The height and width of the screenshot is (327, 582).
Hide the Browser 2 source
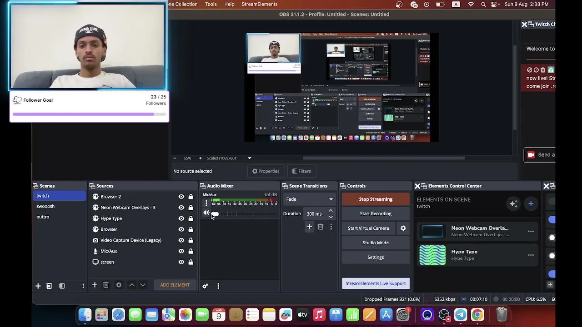click(181, 197)
